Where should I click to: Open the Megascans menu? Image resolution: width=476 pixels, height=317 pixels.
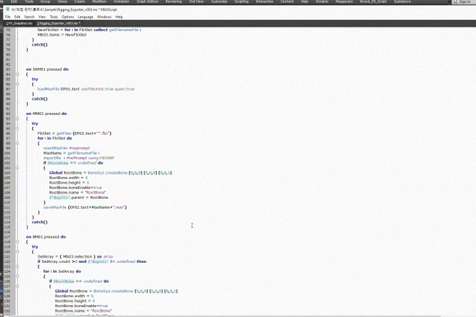pyautogui.click(x=344, y=1)
